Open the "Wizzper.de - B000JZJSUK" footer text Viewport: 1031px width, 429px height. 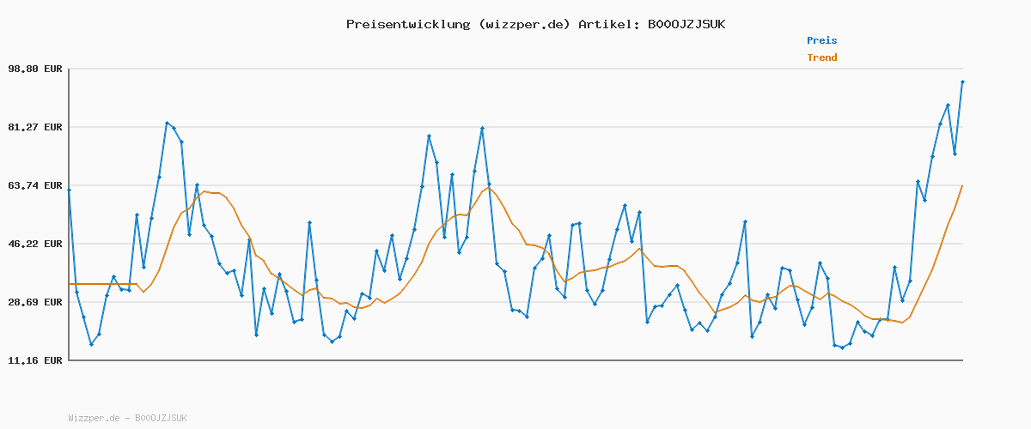click(127, 418)
